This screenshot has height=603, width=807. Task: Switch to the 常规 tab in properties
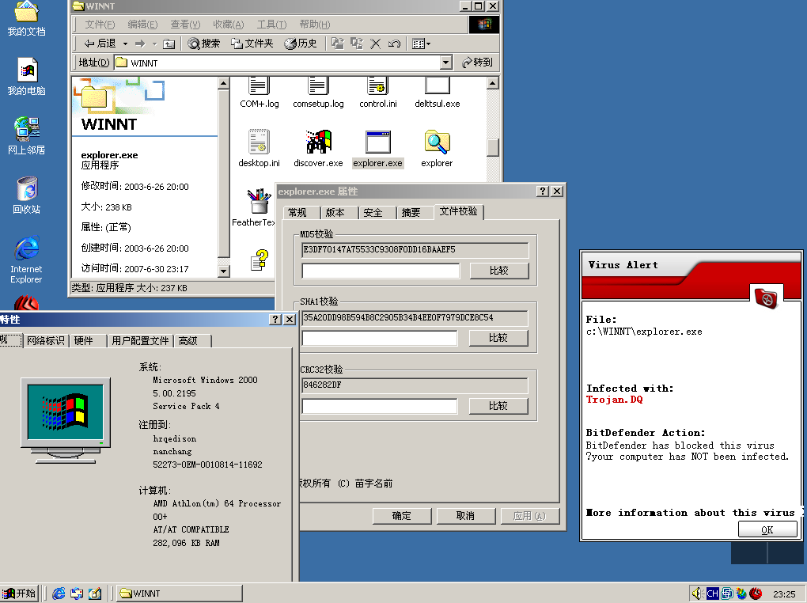tap(297, 212)
